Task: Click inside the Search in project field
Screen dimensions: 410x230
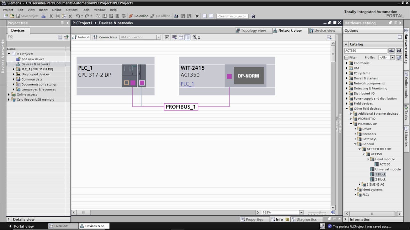Action: click(x=232, y=16)
